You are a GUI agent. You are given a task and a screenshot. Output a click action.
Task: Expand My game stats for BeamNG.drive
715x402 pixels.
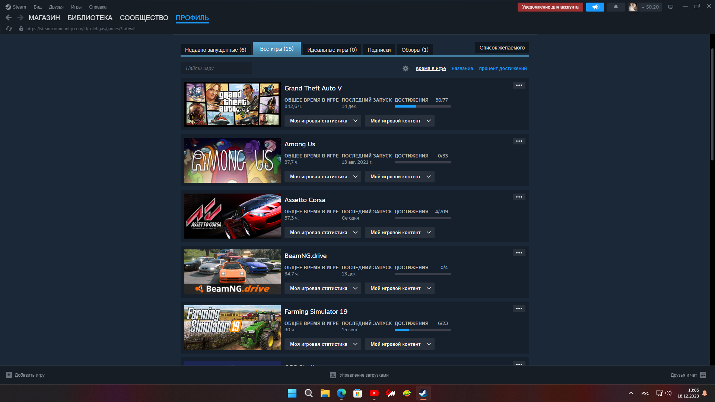click(323, 288)
